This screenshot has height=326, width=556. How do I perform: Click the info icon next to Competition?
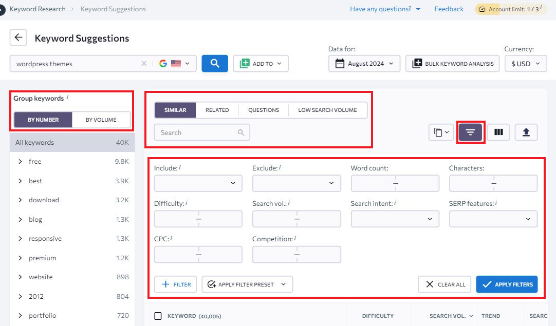tap(295, 238)
